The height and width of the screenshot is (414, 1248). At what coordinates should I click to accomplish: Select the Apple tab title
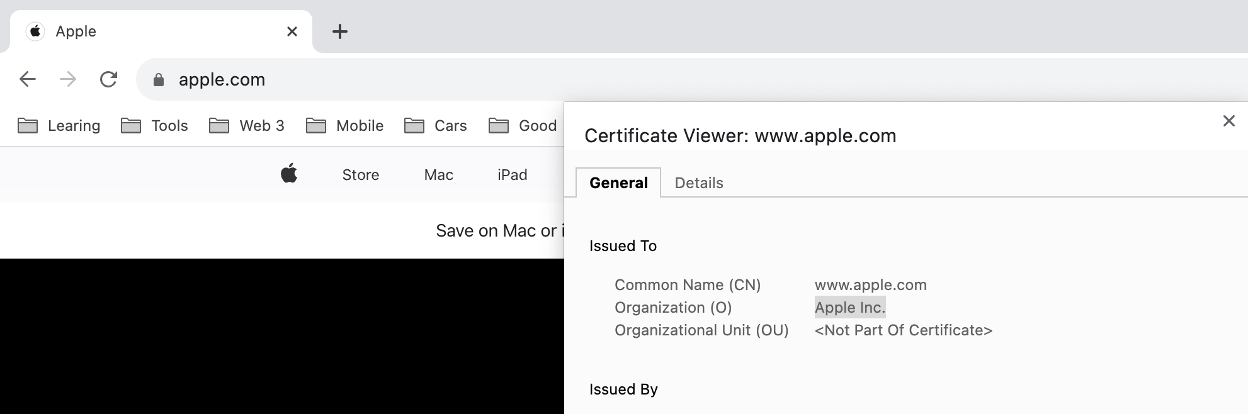coord(76,31)
